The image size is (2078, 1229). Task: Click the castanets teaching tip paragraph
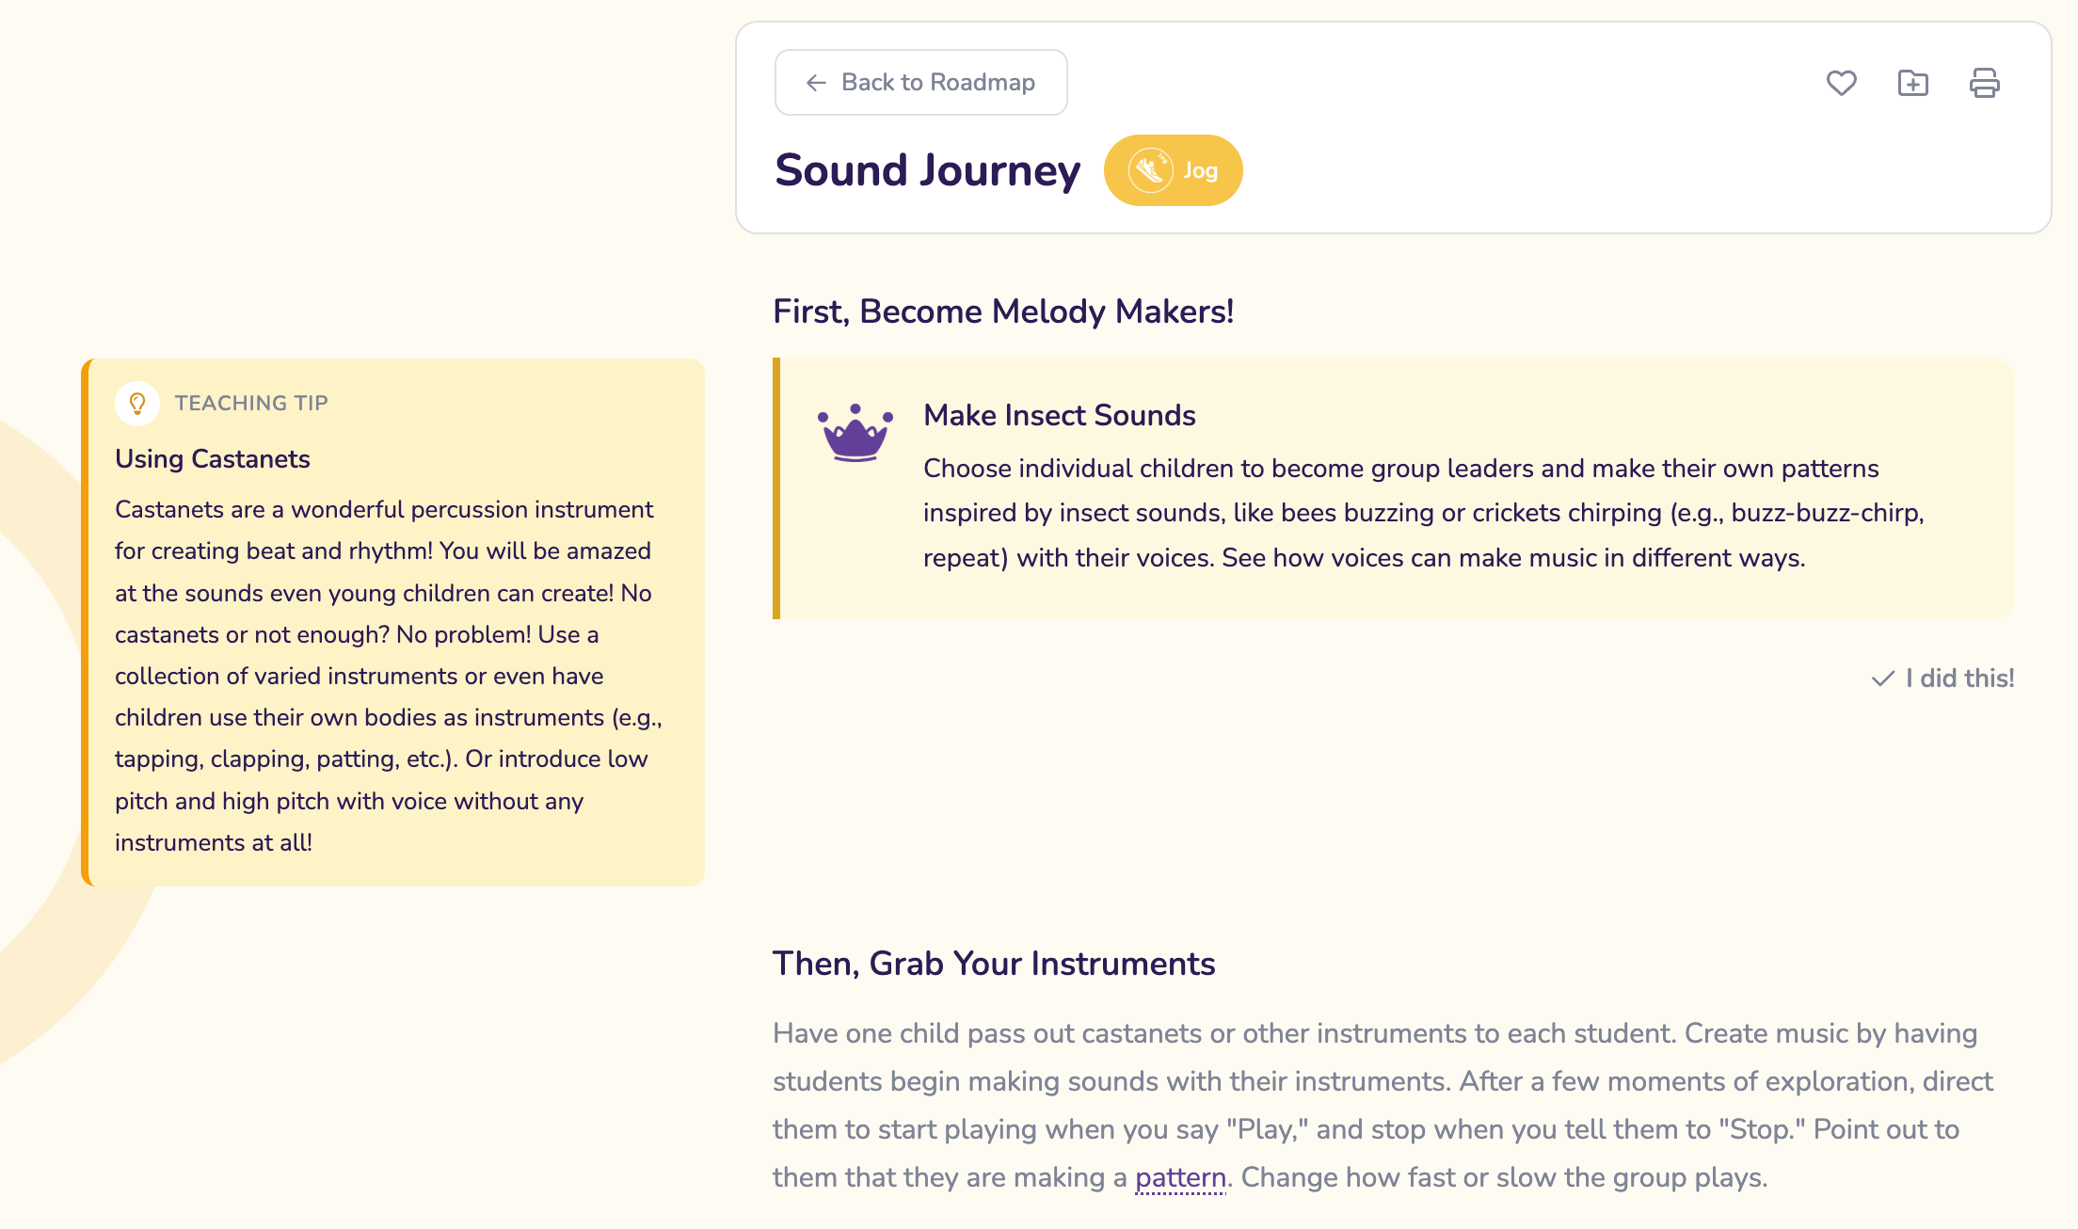coord(386,676)
